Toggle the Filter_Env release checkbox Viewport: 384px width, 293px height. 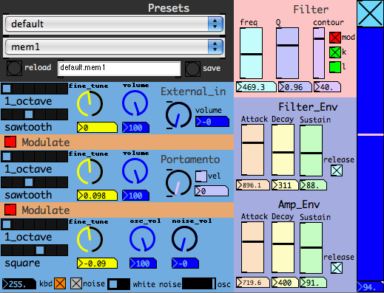(337, 170)
